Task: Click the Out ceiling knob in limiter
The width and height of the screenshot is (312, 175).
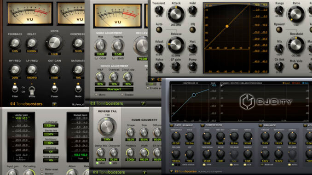Action: point(29,172)
